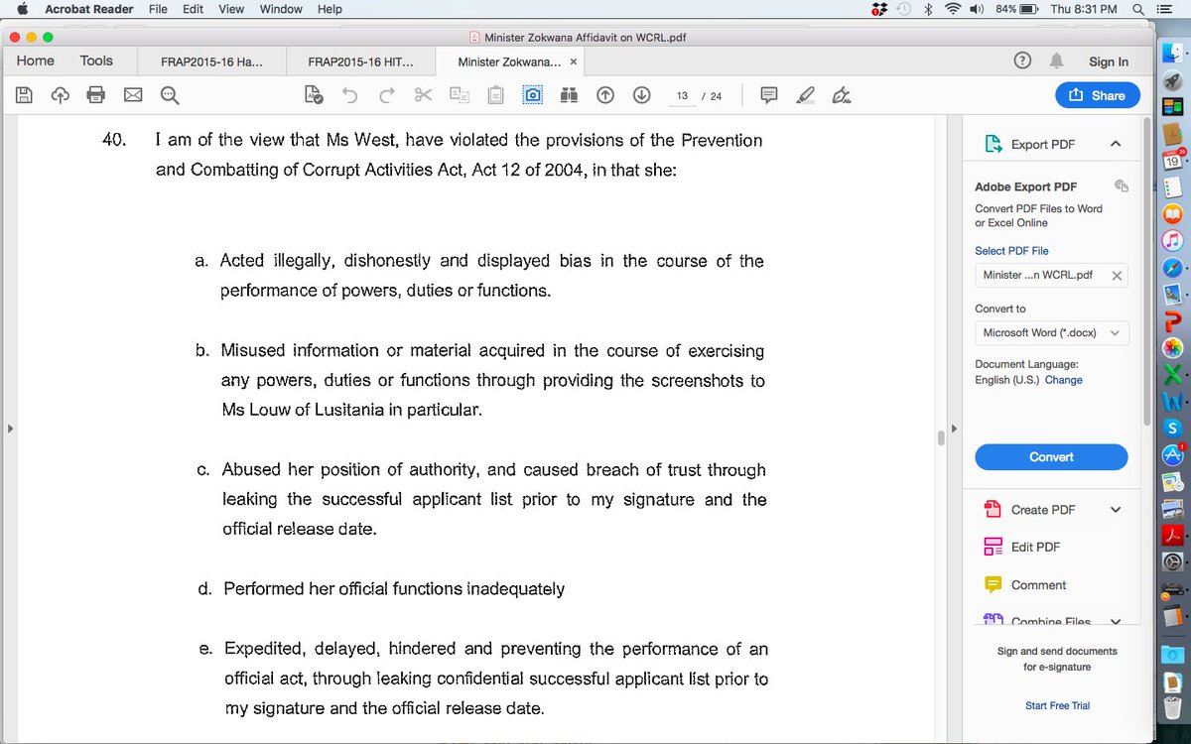Viewport: 1191px width, 744px height.
Task: Open the Help menu
Action: tap(330, 9)
